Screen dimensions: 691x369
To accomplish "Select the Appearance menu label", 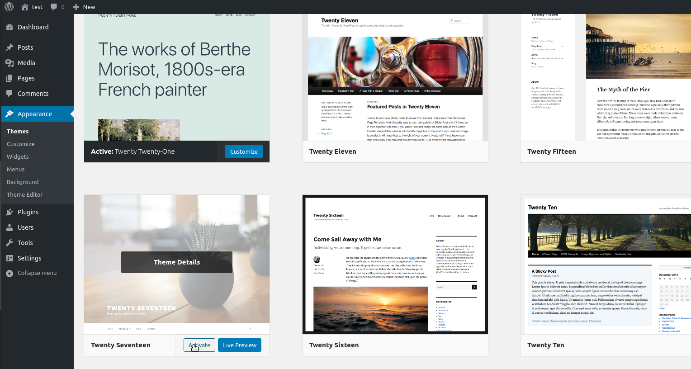I will [x=35, y=114].
